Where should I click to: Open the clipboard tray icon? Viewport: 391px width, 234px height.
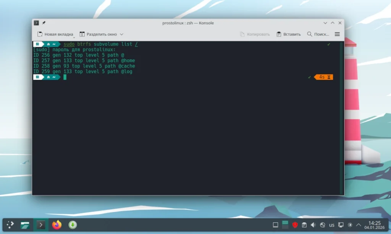click(304, 225)
